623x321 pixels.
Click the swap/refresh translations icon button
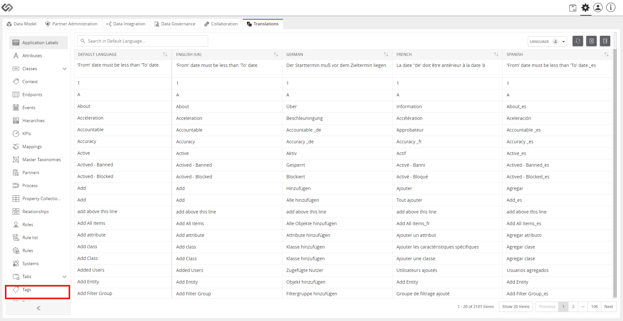(578, 41)
